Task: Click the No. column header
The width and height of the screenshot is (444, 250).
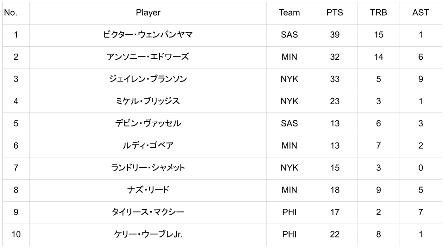Action: (16, 13)
